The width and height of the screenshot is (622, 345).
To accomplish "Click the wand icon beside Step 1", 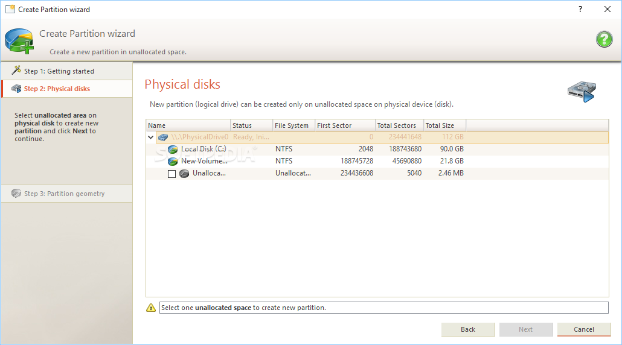I will coord(16,71).
